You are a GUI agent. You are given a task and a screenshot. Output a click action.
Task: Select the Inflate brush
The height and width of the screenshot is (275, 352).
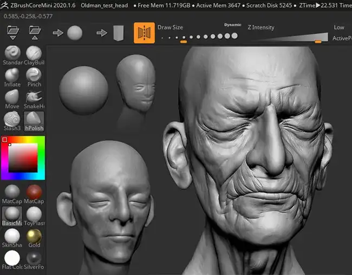[12, 77]
